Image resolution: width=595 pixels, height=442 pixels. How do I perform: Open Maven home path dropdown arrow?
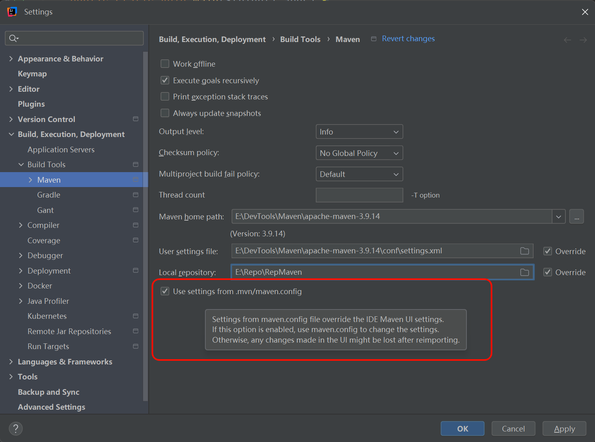559,217
